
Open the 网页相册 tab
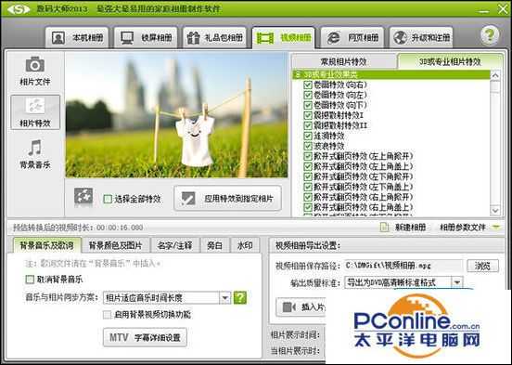(352, 37)
